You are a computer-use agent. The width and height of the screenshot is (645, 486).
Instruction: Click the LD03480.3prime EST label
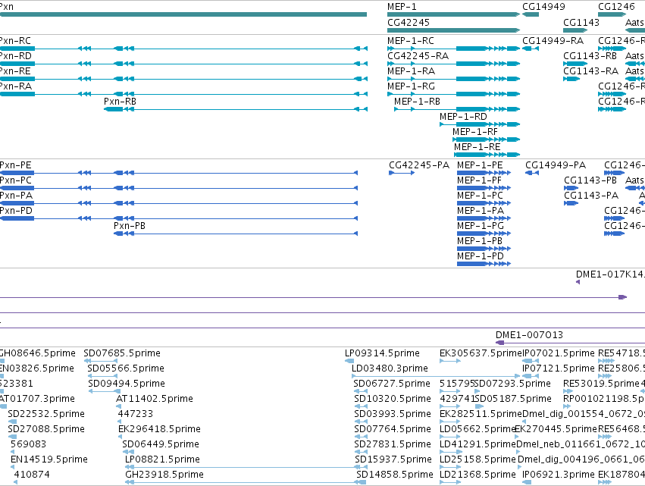tap(390, 368)
